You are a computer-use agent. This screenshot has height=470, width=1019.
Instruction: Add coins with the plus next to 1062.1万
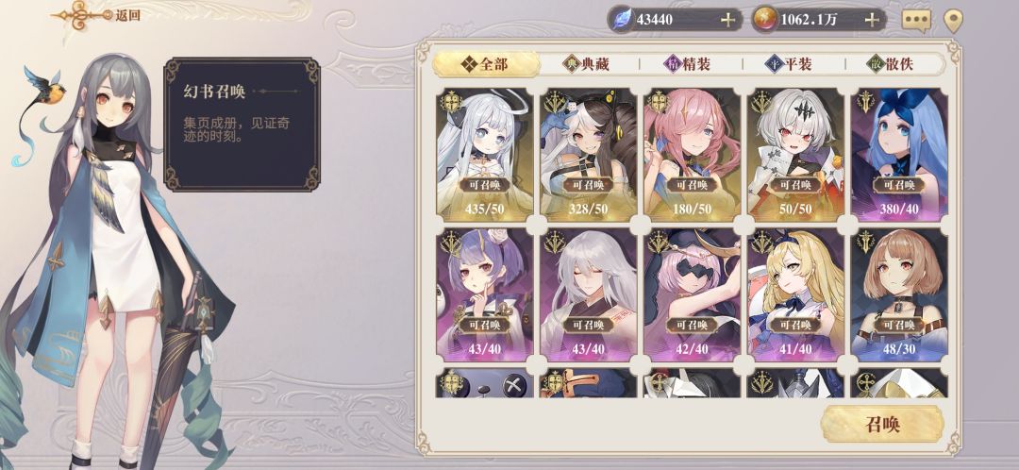pyautogui.click(x=872, y=20)
